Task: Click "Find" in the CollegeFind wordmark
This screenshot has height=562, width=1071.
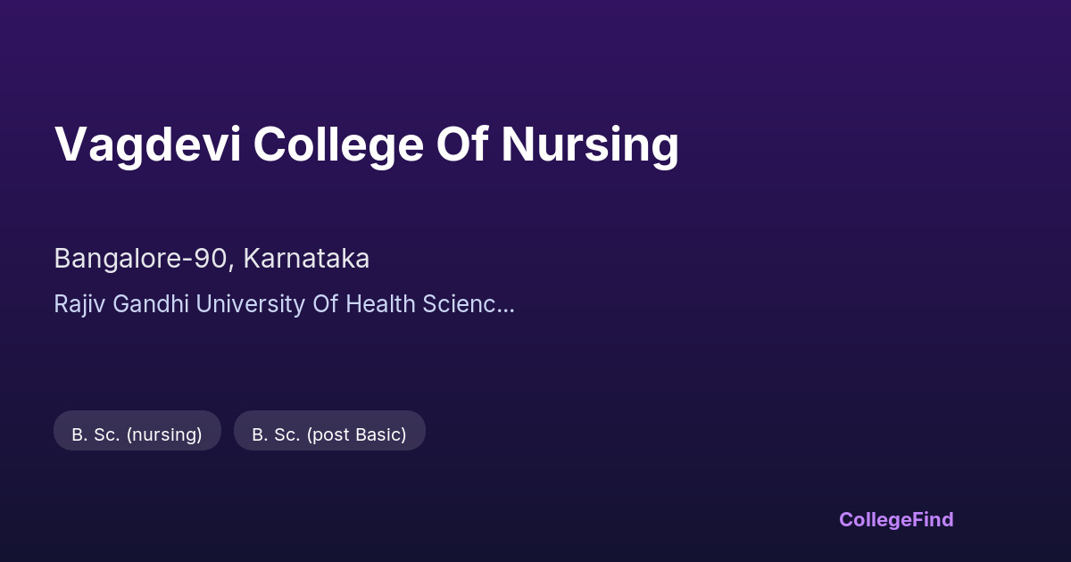Action: [x=932, y=519]
